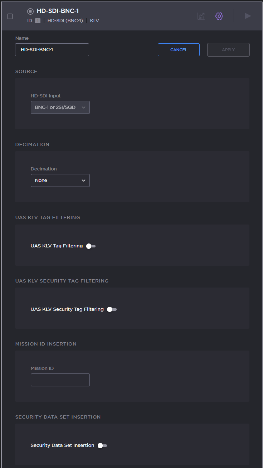Click the Apply button
Screen dimensions: 263x468
tap(228, 50)
